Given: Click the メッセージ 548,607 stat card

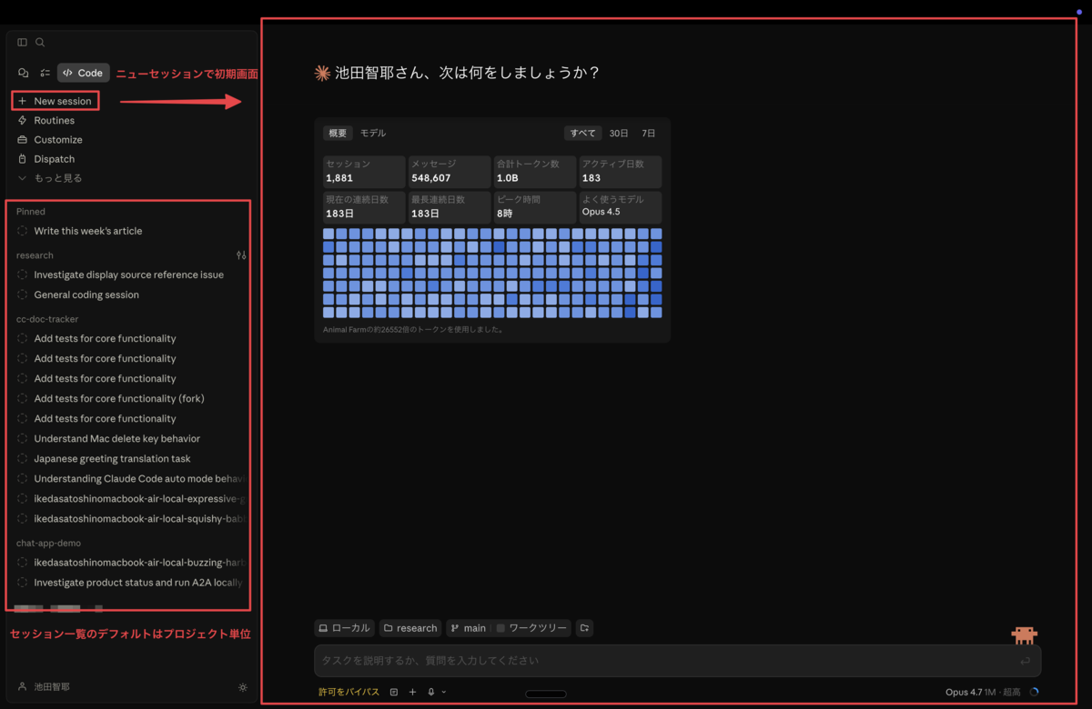Looking at the screenshot, I should click(x=449, y=171).
